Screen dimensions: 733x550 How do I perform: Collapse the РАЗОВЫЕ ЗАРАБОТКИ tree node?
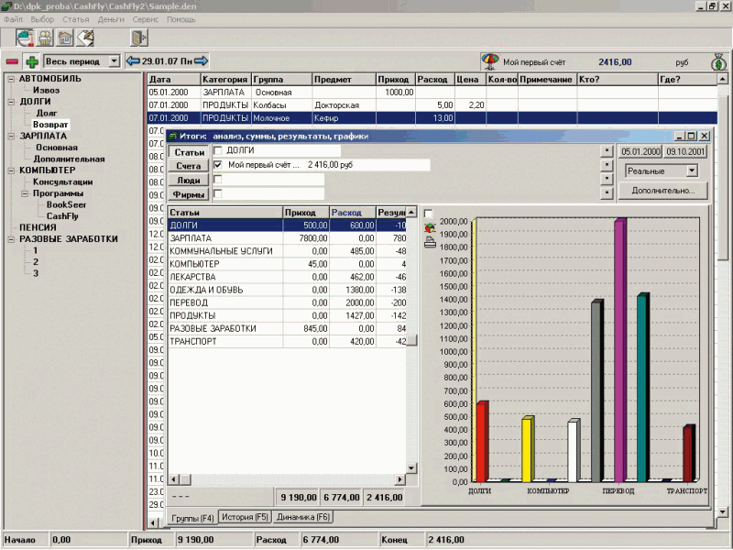pos(11,239)
